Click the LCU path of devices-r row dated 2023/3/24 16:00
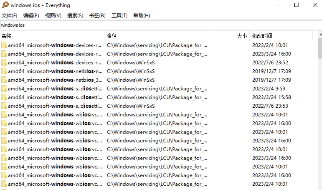Viewport: 322px width, 190px height. pos(157,54)
